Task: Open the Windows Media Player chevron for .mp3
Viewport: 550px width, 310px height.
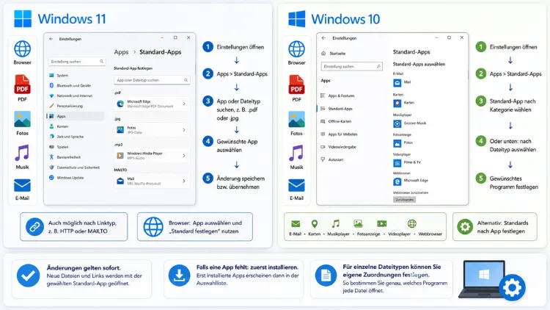Action: point(184,155)
